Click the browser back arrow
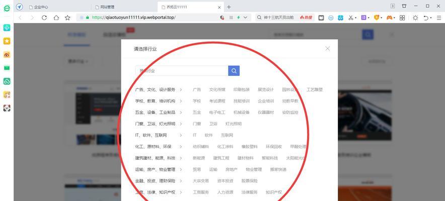The height and width of the screenshot is (201, 445). point(20,18)
